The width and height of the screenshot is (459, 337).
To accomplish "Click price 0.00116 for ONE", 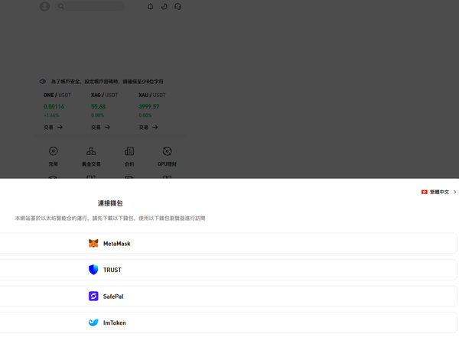I will [54, 106].
